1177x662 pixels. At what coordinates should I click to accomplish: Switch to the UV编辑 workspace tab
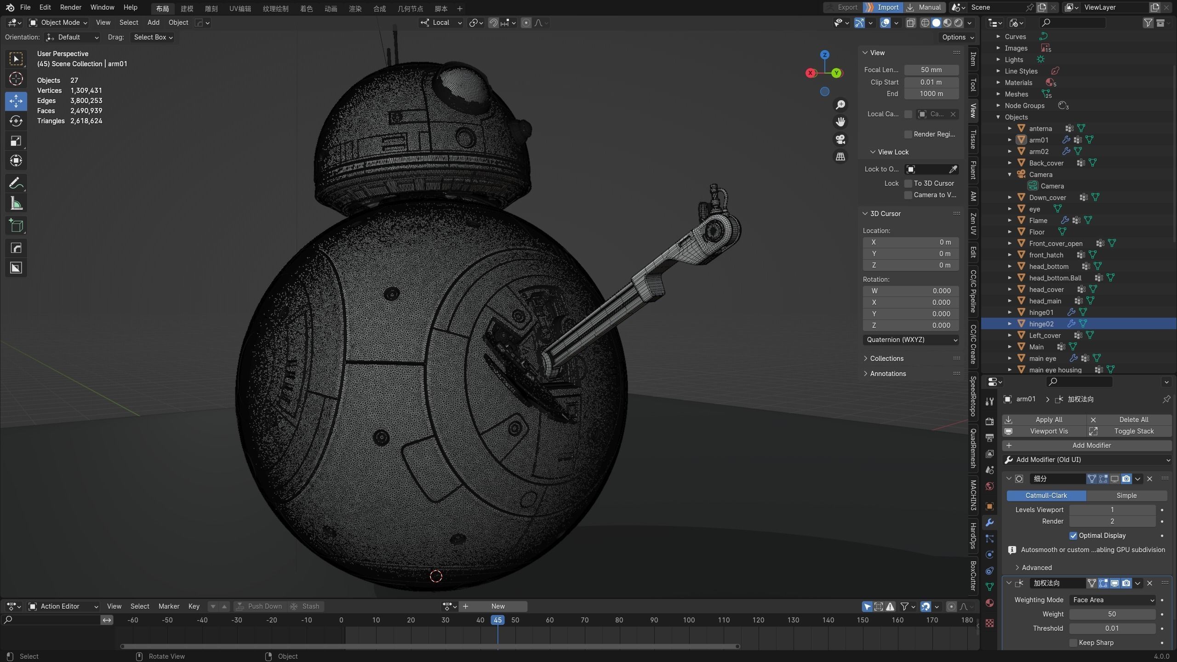[x=240, y=9]
